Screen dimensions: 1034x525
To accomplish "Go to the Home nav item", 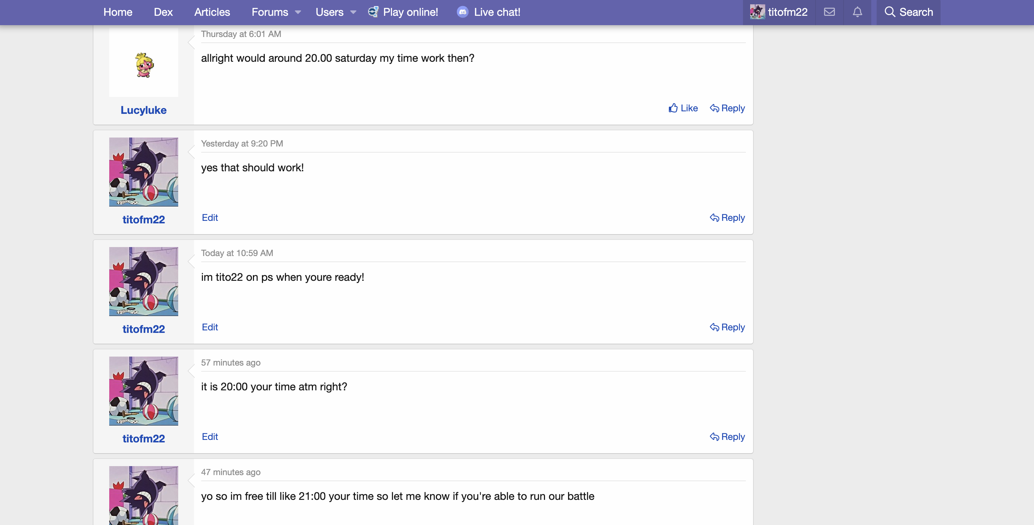I will pos(117,12).
